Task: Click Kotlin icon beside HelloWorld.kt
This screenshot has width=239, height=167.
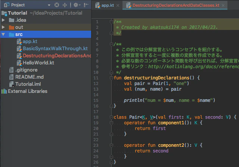Action: point(19,63)
